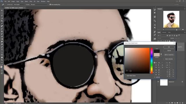
Task: Click the hex color value field
Action: (158, 77)
